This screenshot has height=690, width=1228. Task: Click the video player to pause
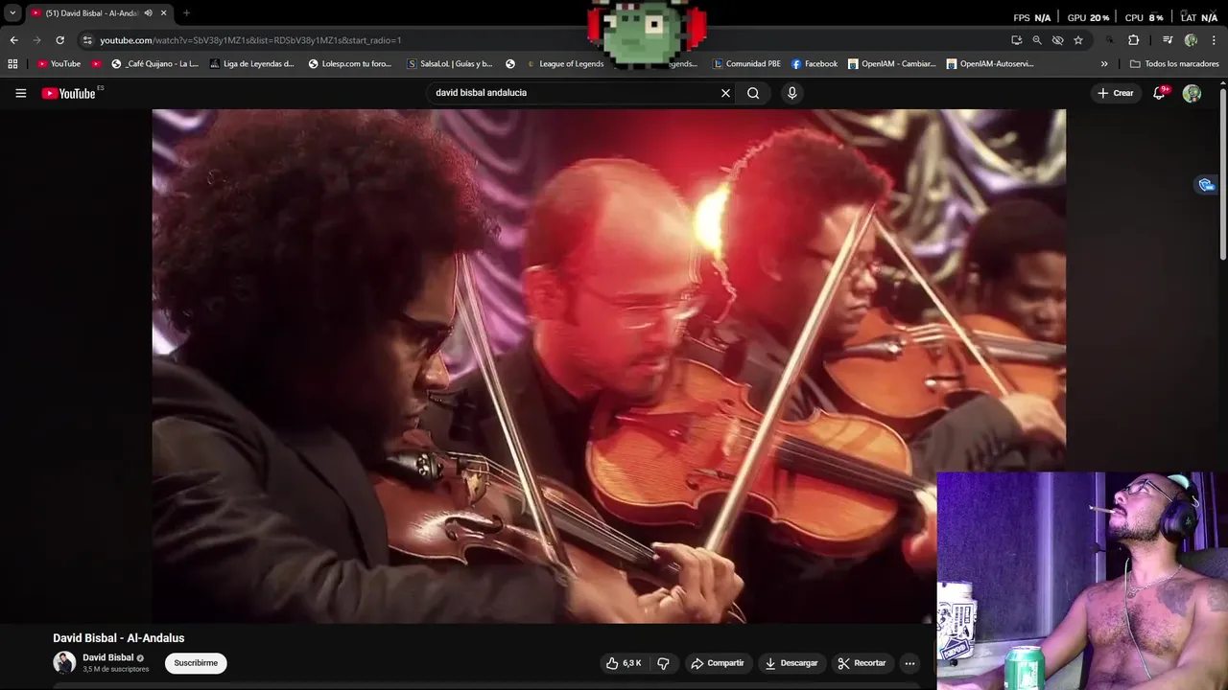(608, 366)
